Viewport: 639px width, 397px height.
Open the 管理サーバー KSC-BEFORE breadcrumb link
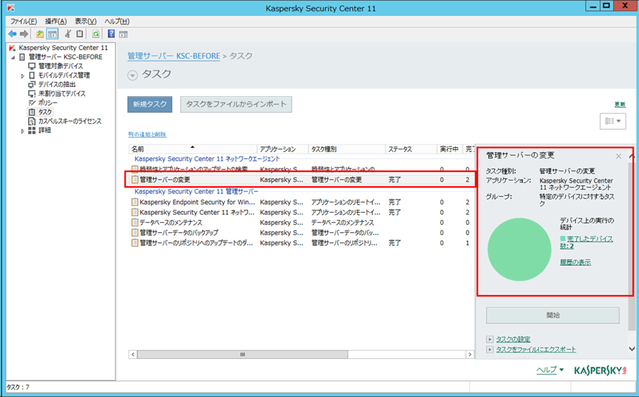(x=174, y=55)
